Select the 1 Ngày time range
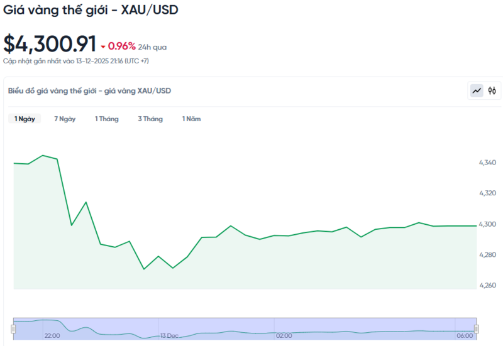Image resolution: width=503 pixels, height=346 pixels. click(25, 119)
